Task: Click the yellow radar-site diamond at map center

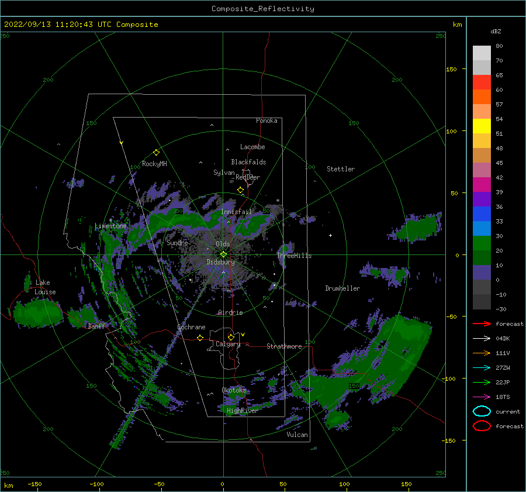Action: [x=223, y=254]
